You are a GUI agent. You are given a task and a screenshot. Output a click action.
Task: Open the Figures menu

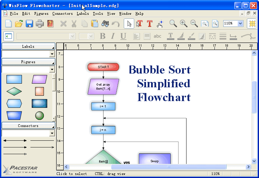41,14
